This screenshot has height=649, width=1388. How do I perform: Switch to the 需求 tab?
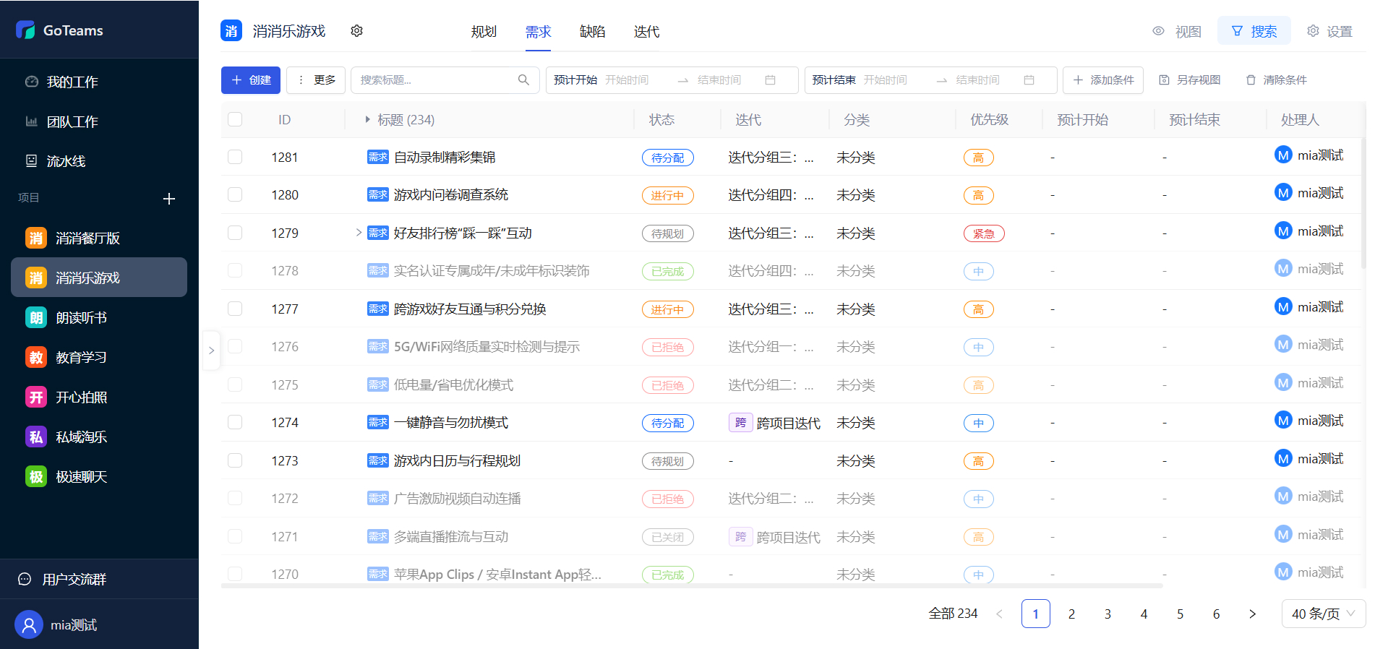538,32
